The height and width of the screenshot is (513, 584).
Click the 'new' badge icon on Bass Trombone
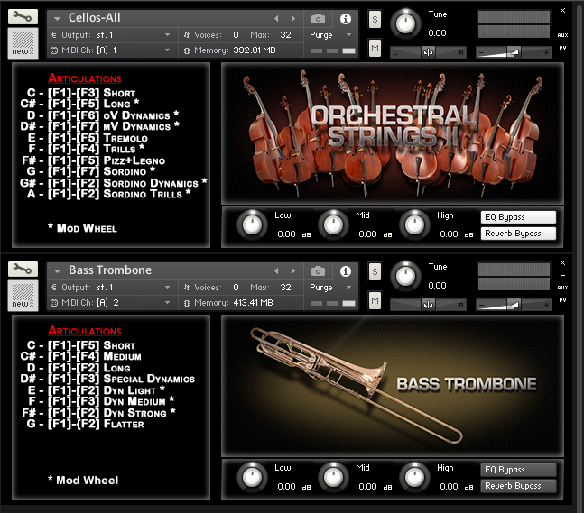23,296
